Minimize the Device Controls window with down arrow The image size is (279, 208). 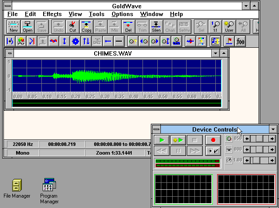273,129
